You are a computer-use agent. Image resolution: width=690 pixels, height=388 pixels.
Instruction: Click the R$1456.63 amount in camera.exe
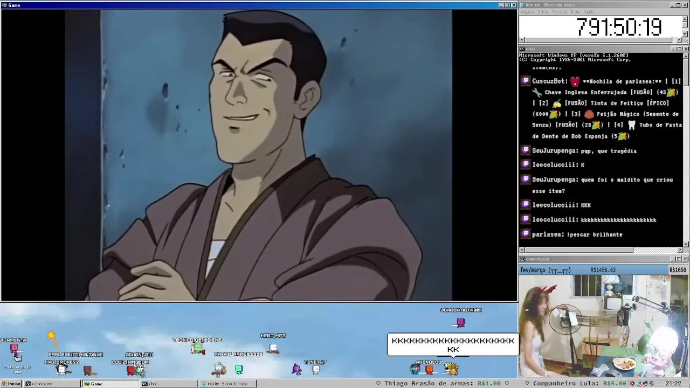(603, 270)
